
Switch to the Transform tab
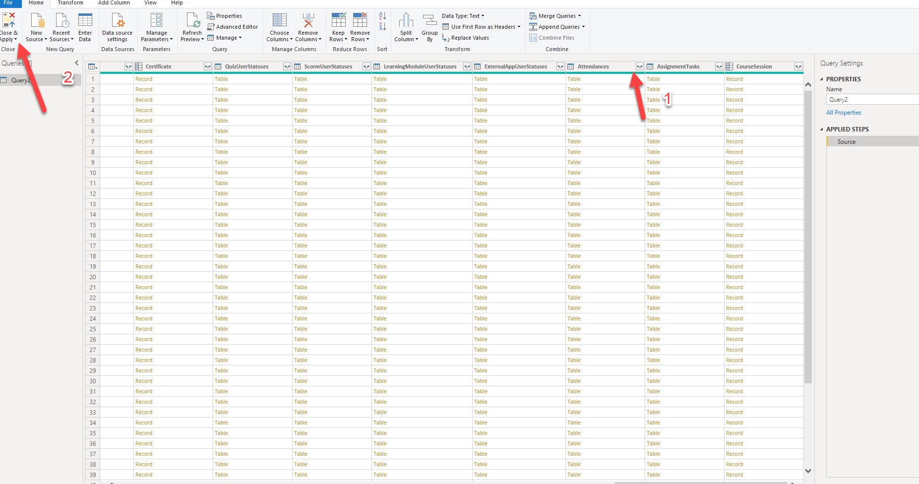(70, 3)
